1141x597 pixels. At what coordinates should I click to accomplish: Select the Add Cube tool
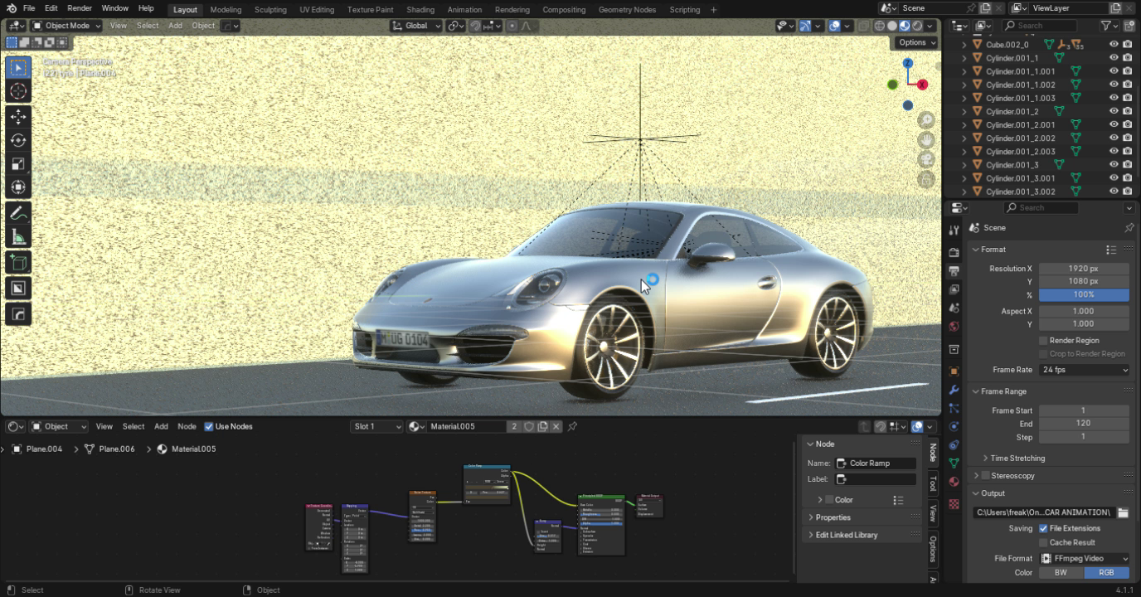18,263
